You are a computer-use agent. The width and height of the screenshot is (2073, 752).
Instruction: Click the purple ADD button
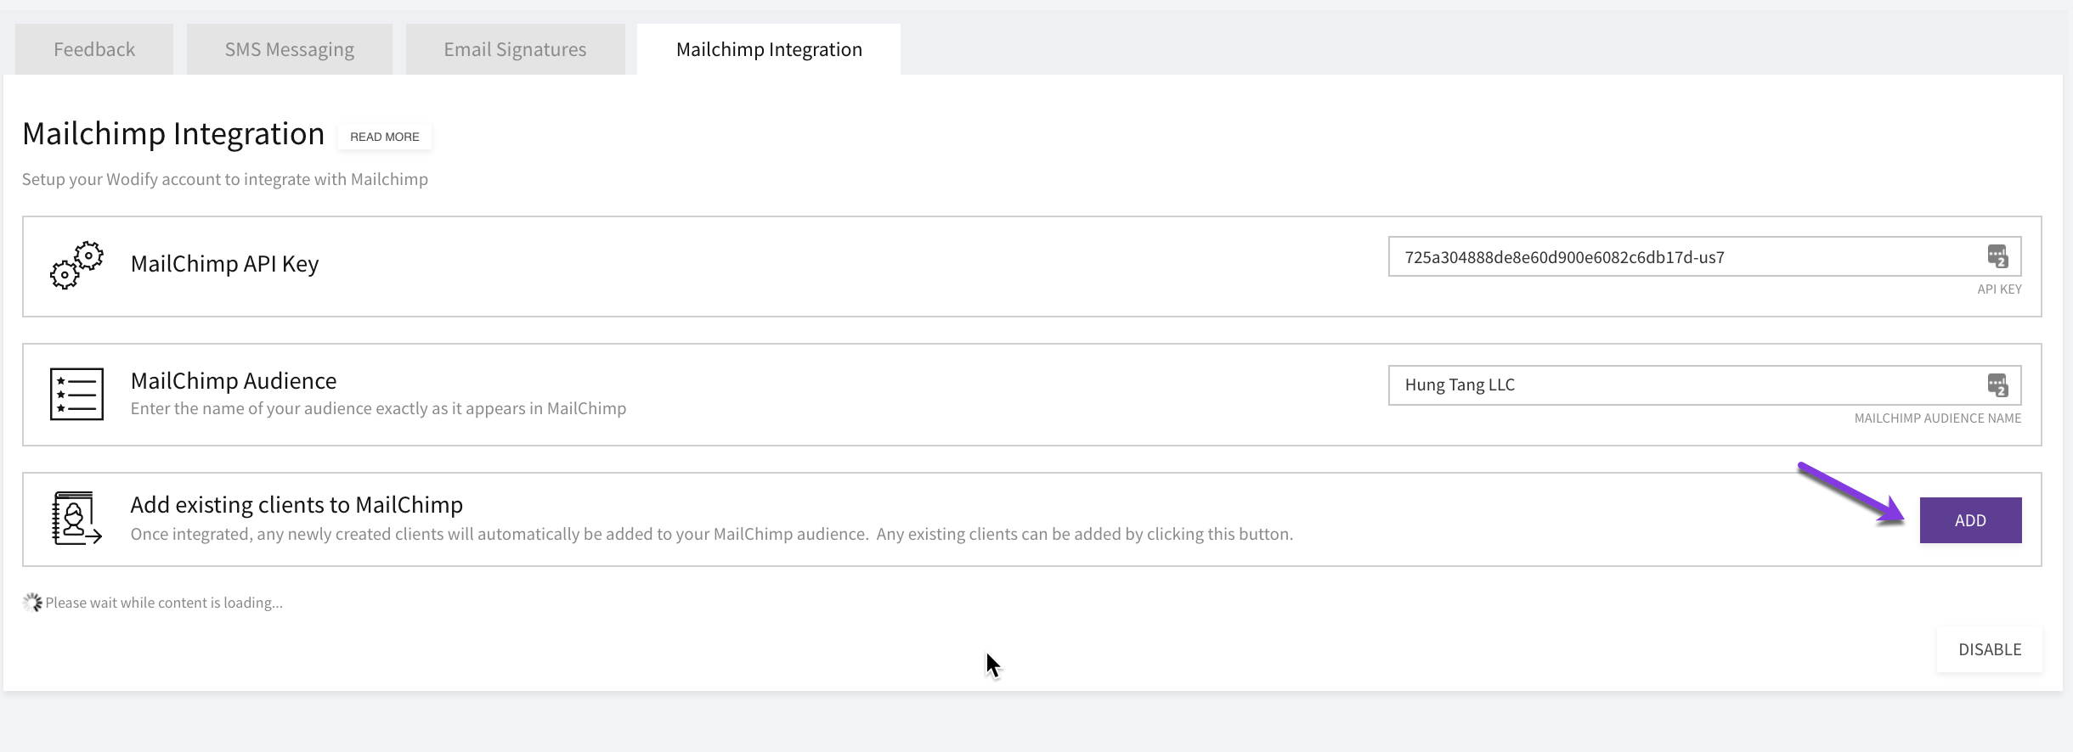[1970, 520]
